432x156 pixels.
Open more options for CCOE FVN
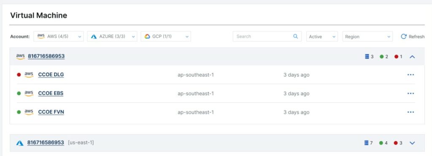410,112
